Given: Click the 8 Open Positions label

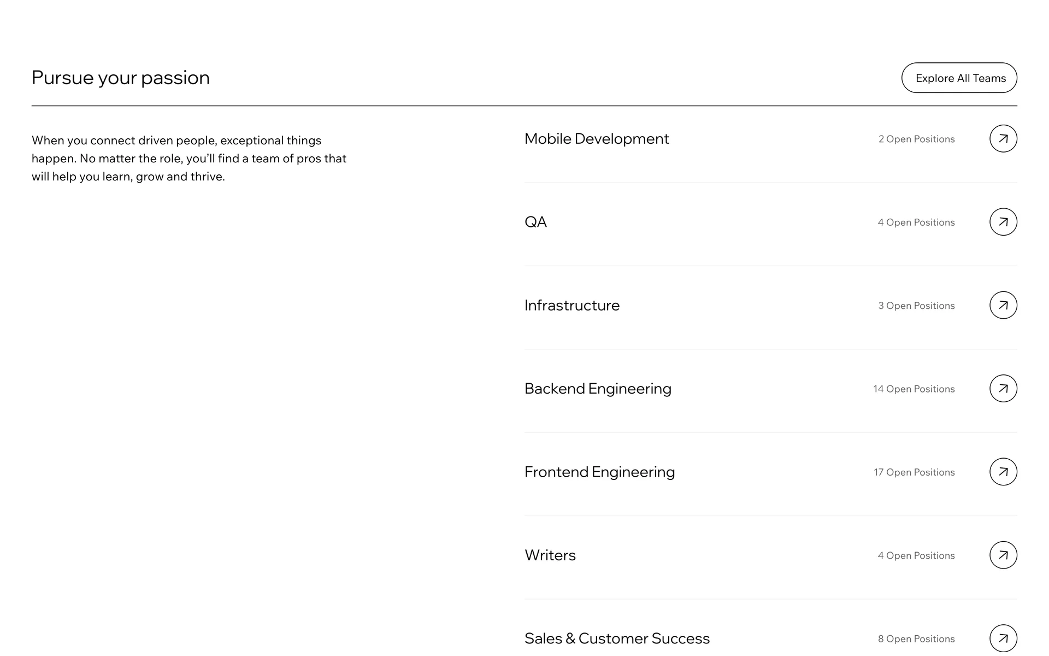Looking at the screenshot, I should (916, 639).
